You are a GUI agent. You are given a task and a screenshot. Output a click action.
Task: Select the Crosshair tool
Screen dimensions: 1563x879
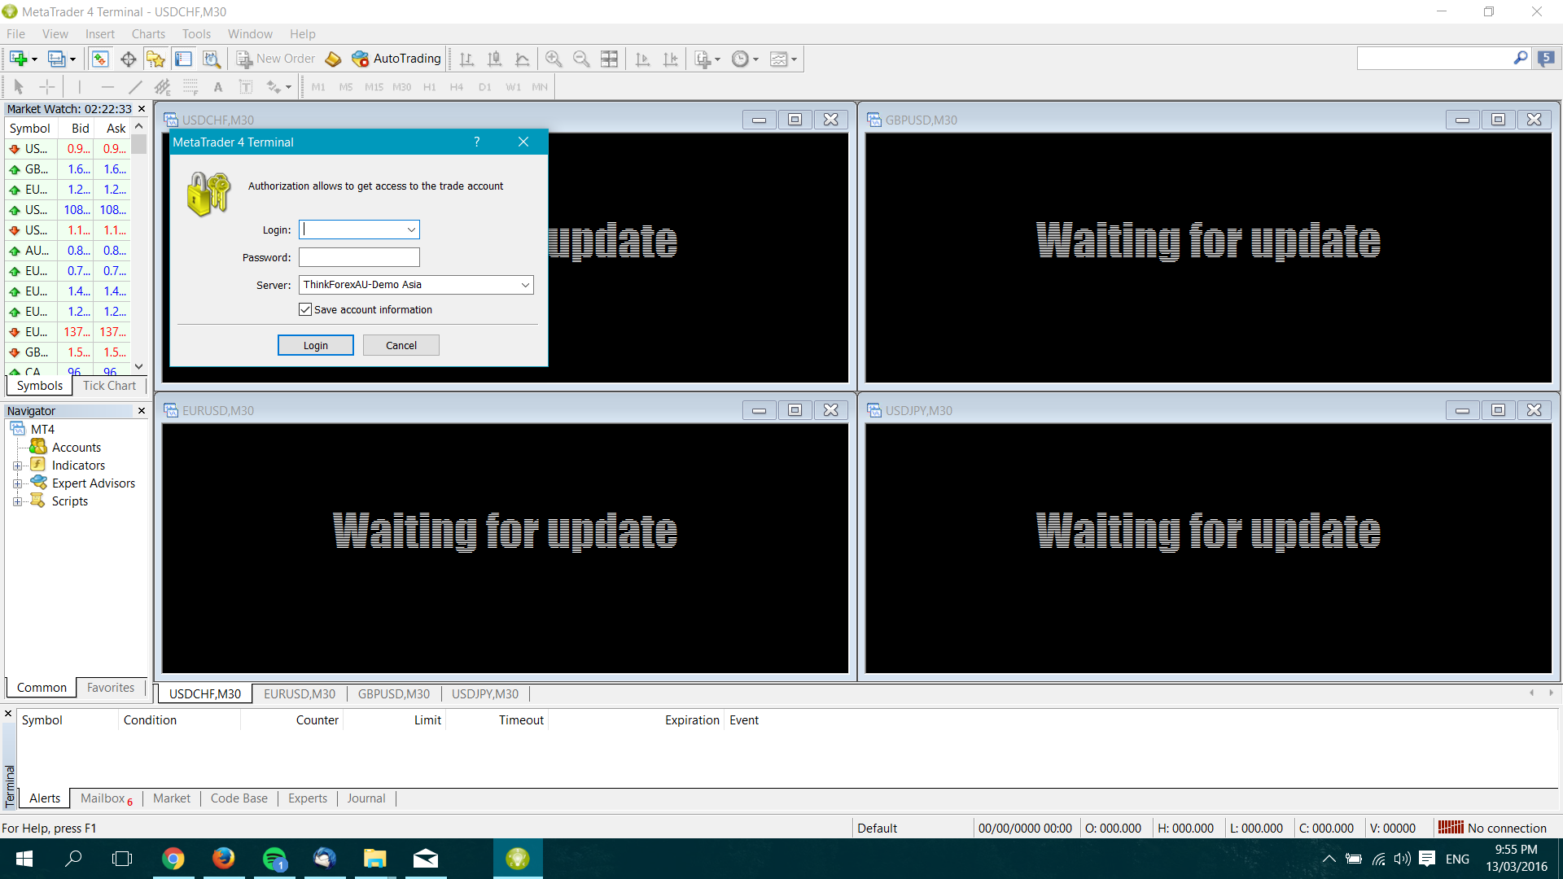click(x=47, y=86)
